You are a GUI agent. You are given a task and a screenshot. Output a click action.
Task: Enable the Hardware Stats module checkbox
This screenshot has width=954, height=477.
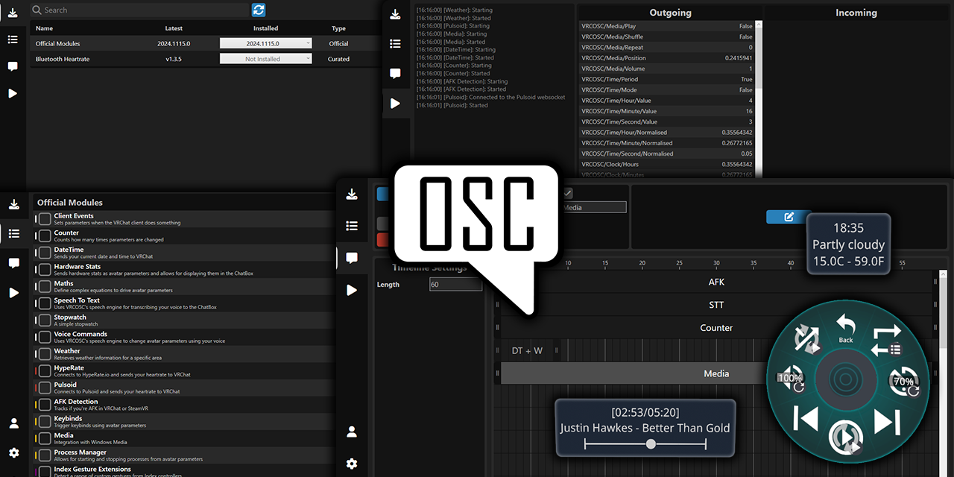click(45, 270)
